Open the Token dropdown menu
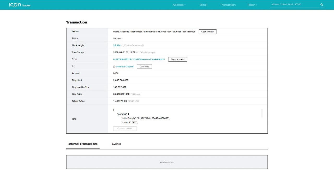 pos(252,5)
